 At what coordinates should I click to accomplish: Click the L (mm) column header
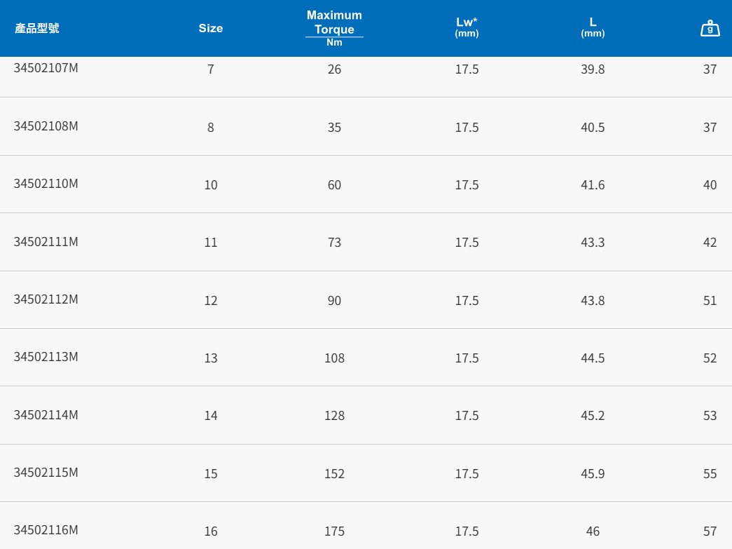(x=593, y=27)
